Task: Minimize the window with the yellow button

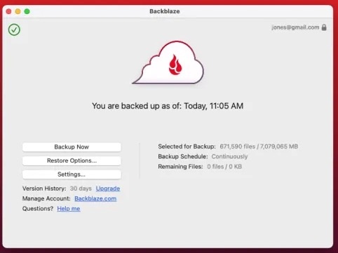Action: [x=18, y=11]
